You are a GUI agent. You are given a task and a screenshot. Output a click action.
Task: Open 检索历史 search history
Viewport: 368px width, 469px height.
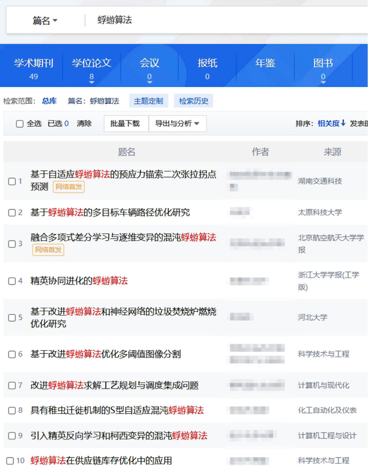(193, 101)
